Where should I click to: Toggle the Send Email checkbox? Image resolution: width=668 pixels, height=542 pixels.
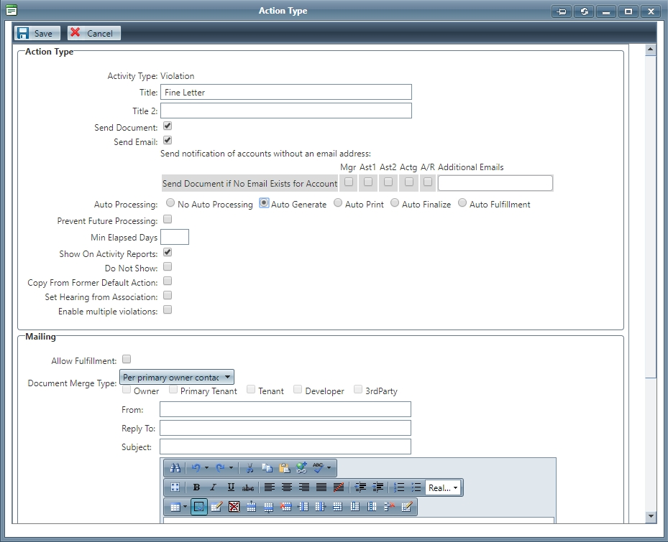pos(166,141)
